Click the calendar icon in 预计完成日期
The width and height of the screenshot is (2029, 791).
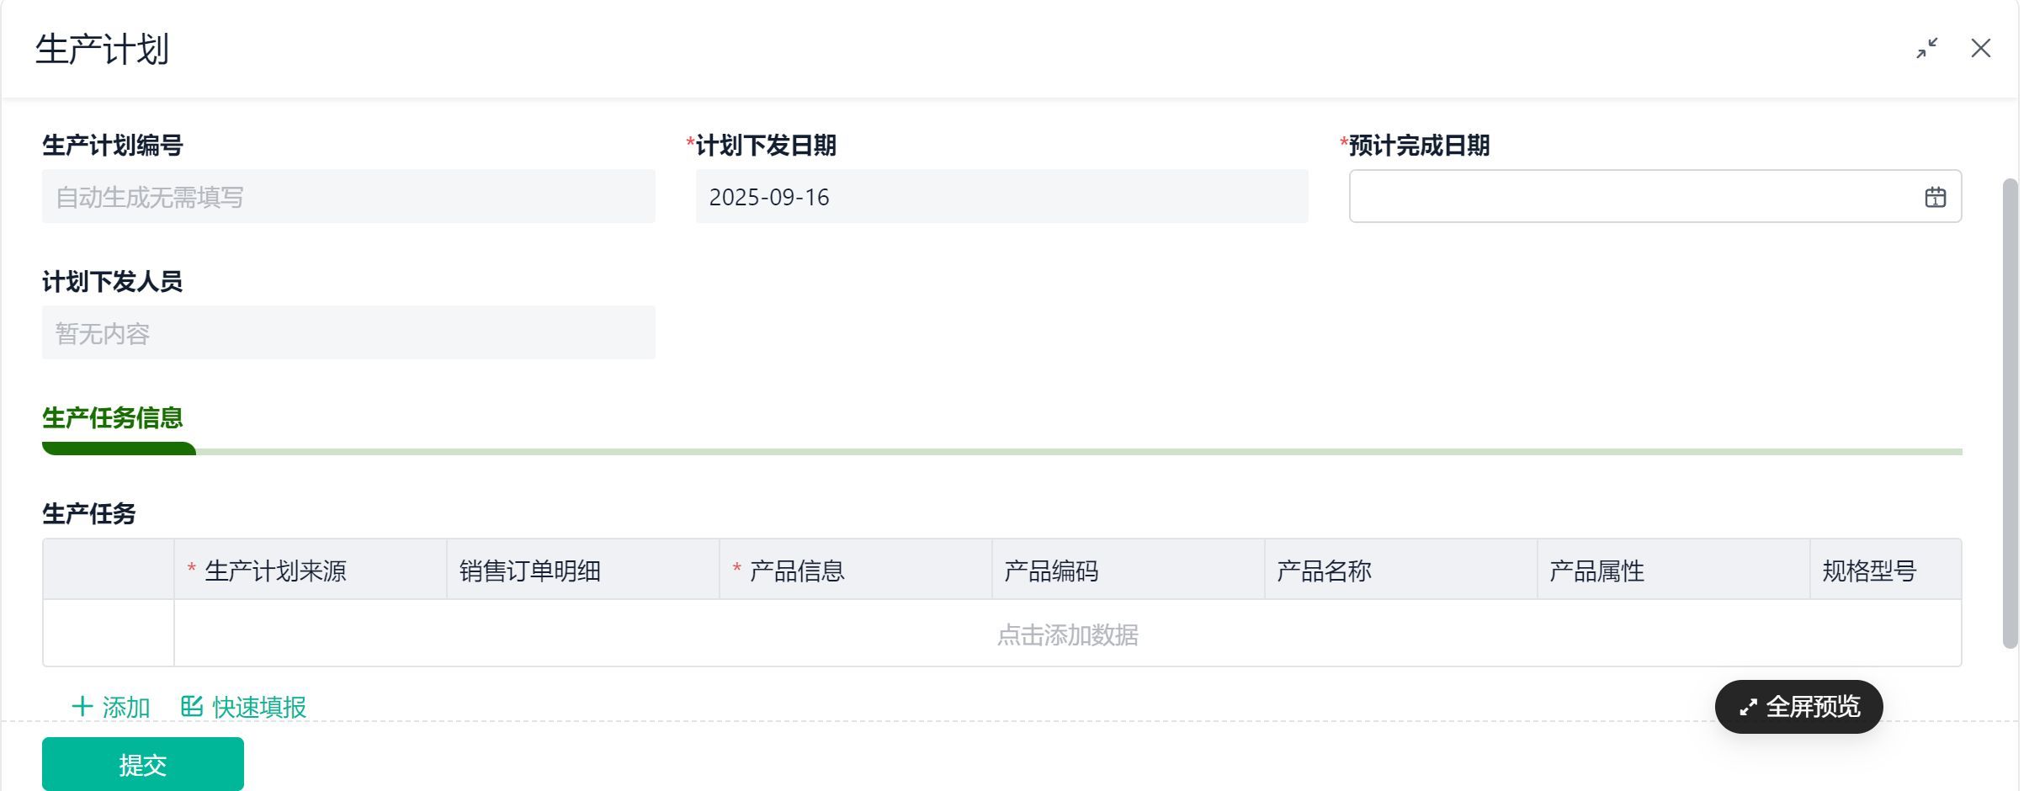tap(1935, 197)
